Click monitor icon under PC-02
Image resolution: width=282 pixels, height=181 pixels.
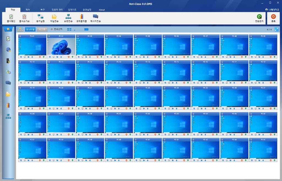[54, 57]
